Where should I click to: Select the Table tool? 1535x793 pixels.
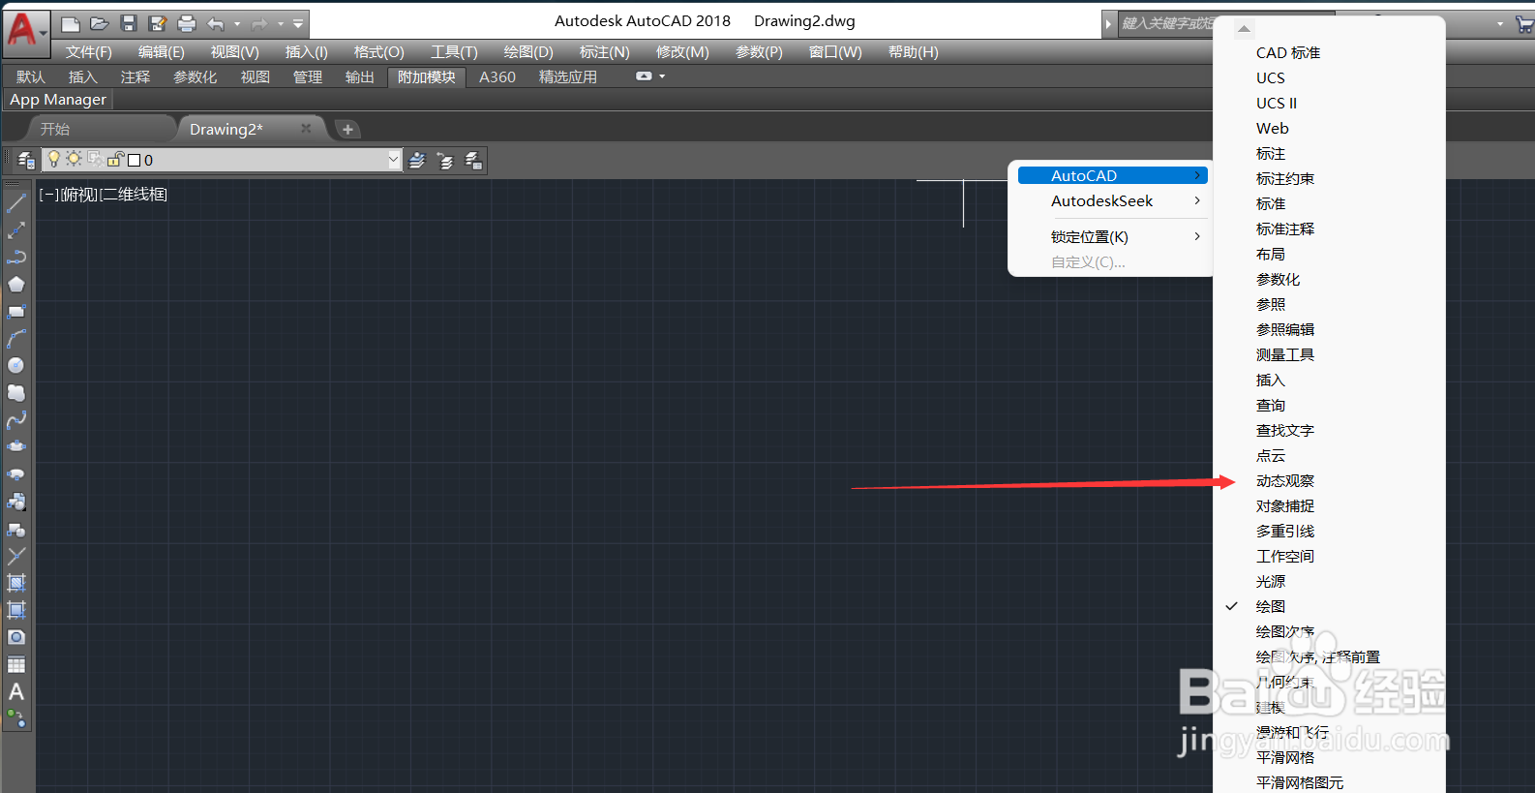pyautogui.click(x=16, y=665)
